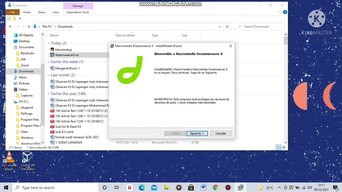Open Cortana circle on taskbar
Image resolution: width=342 pixels, height=192 pixels.
pyautogui.click(x=104, y=188)
